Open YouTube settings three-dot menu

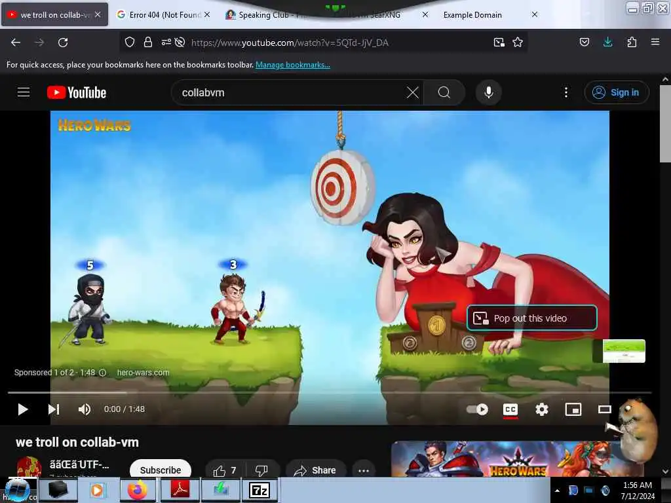pos(566,92)
